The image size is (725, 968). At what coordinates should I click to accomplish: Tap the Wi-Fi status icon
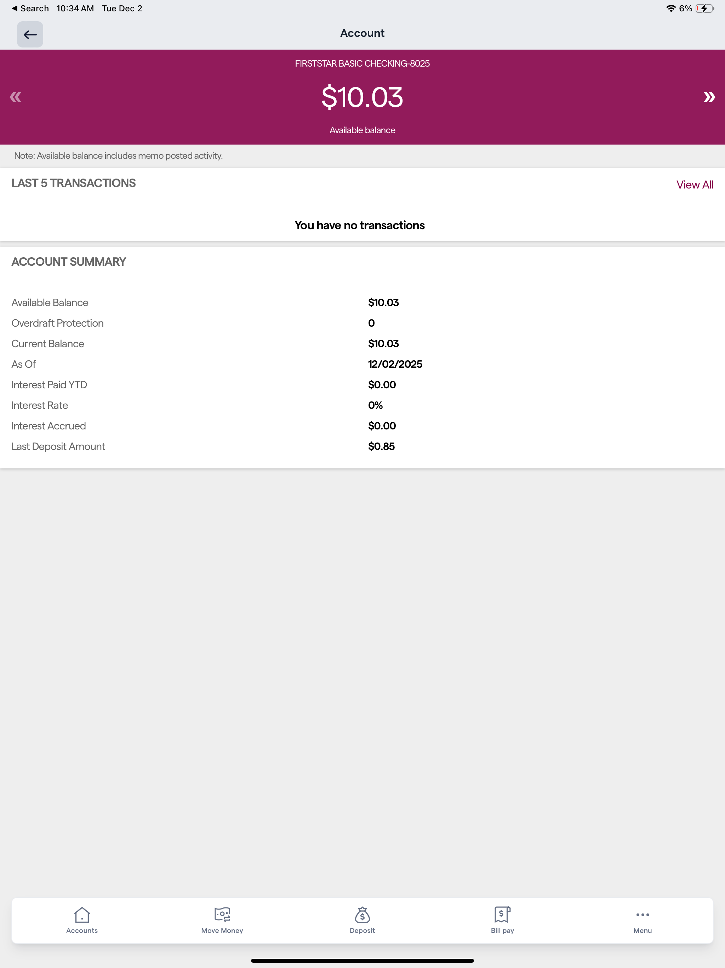pos(670,8)
